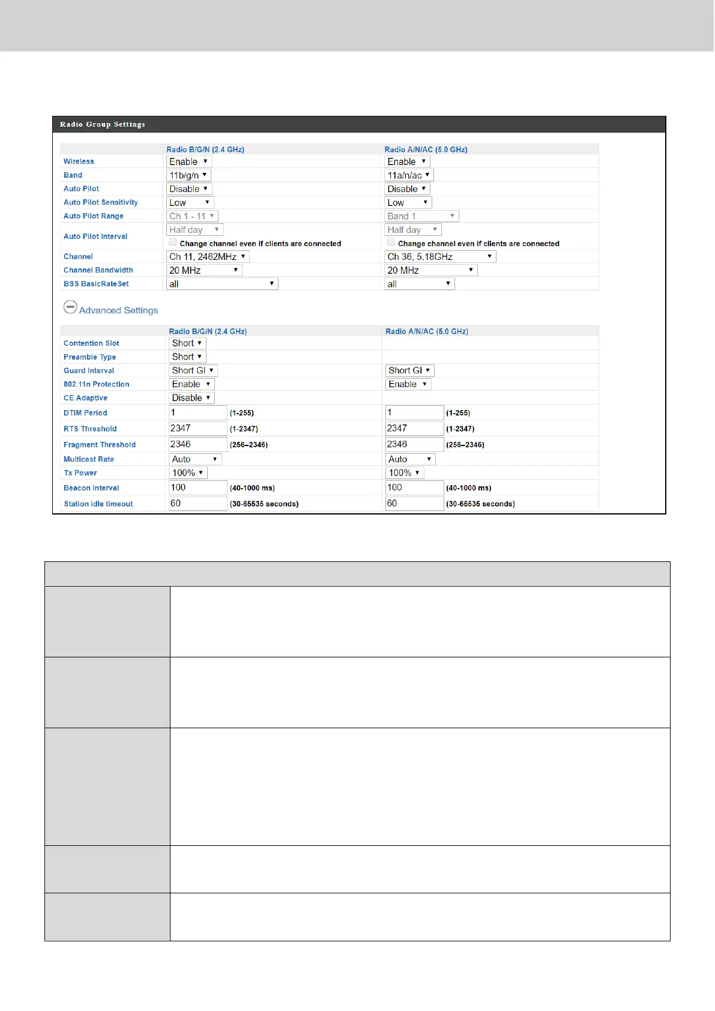Viewport: 715px width, 1011px height.
Task: Open 5.0 GHz Auto Pilot Disable dropdown
Action: click(407, 189)
